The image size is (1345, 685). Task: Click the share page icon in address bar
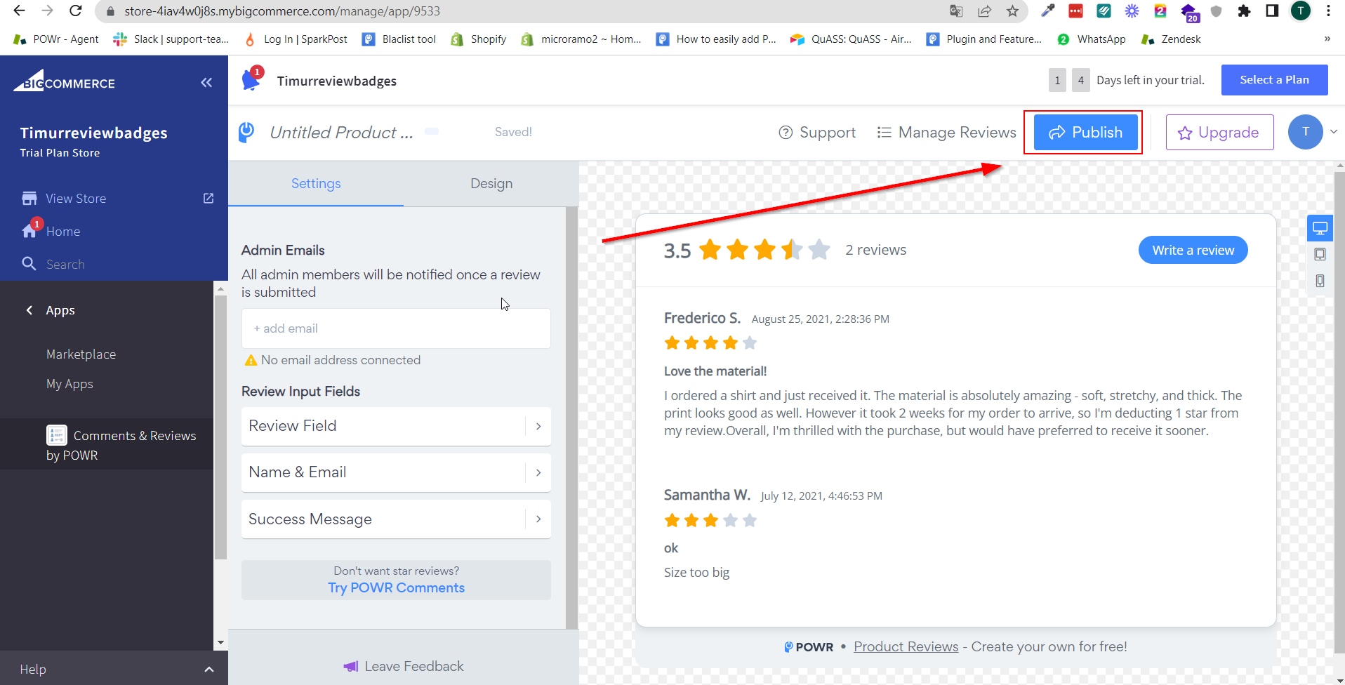pyautogui.click(x=984, y=11)
